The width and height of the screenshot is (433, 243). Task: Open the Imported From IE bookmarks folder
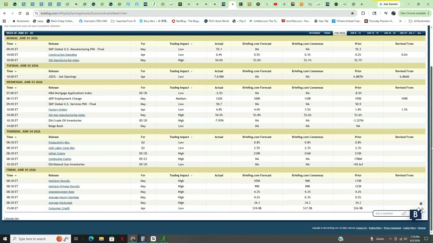123,21
